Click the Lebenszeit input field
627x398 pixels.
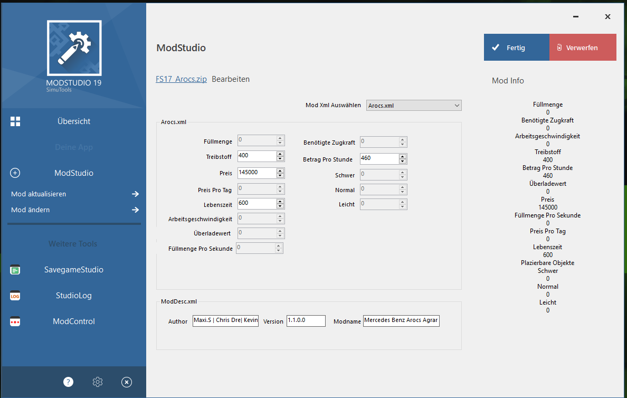click(x=256, y=204)
